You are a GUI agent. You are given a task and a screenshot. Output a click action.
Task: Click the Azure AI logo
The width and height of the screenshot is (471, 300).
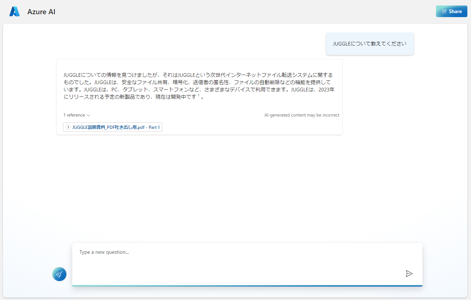point(14,11)
